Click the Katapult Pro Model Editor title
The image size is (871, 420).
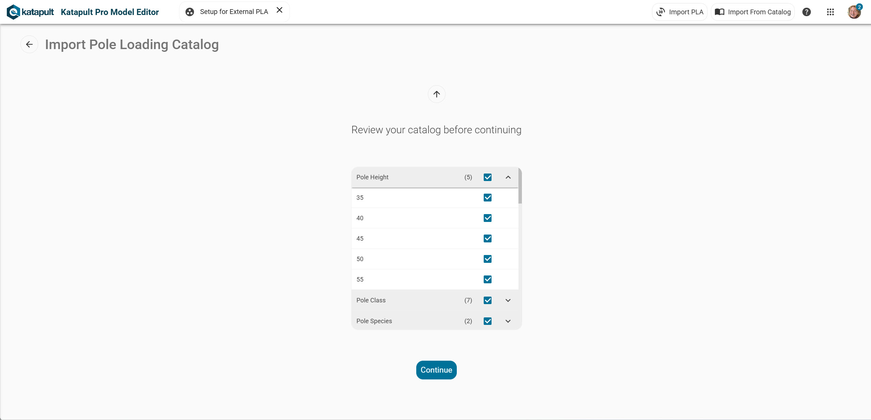(x=110, y=12)
